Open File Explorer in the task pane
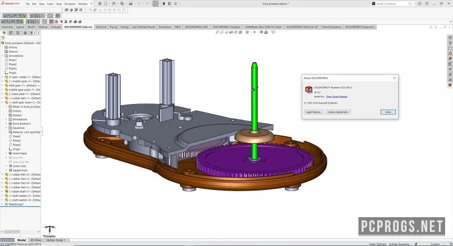 (x=450, y=48)
